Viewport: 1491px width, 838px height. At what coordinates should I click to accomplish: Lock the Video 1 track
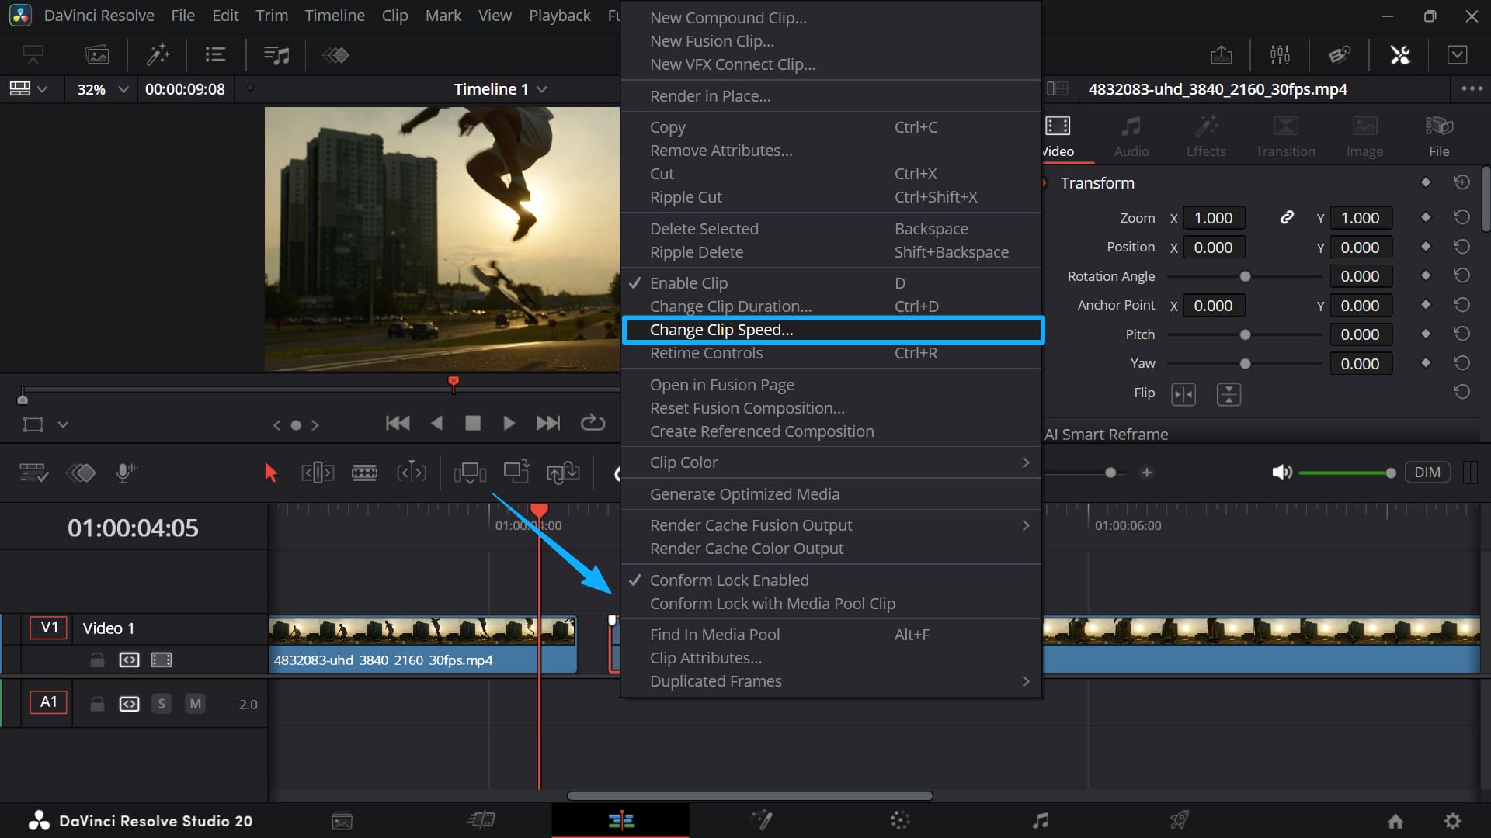pyautogui.click(x=96, y=660)
